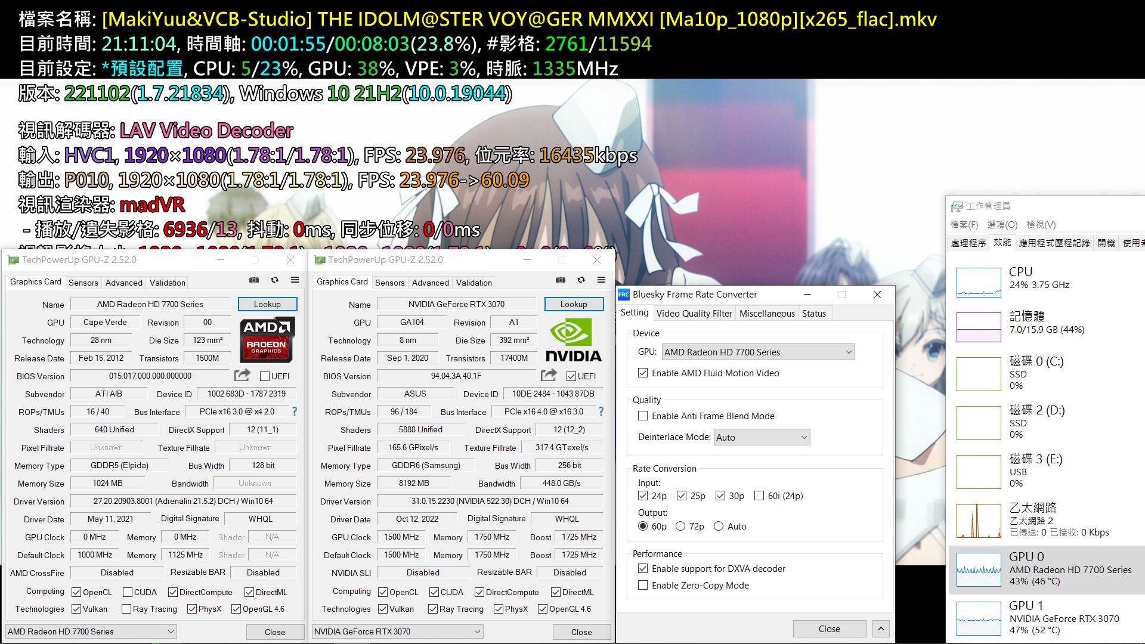
Task: Expand Deinterlace Mode dropdown
Action: coord(762,437)
